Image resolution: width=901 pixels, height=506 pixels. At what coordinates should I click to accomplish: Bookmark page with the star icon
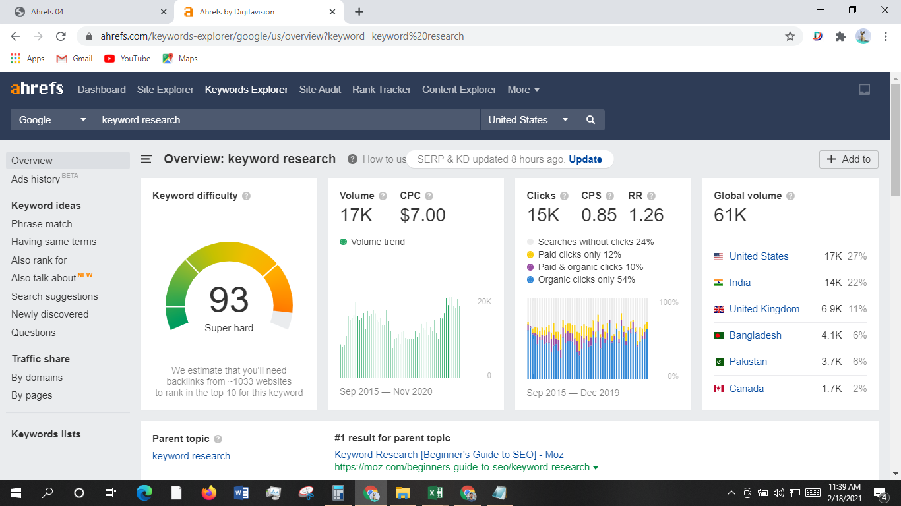coord(790,36)
